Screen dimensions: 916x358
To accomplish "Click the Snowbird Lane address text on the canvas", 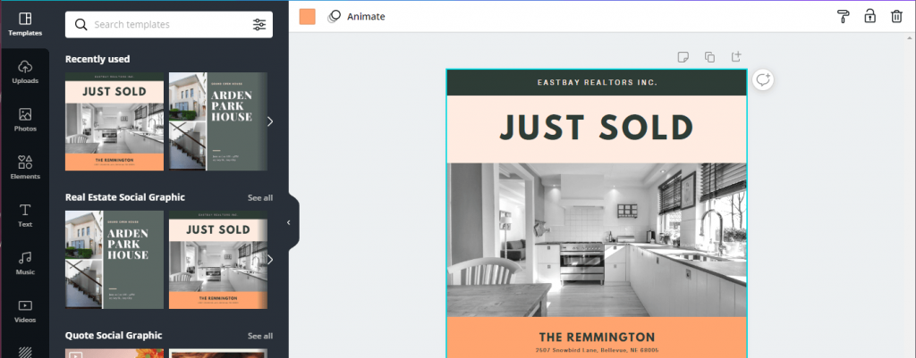I will click(x=597, y=351).
